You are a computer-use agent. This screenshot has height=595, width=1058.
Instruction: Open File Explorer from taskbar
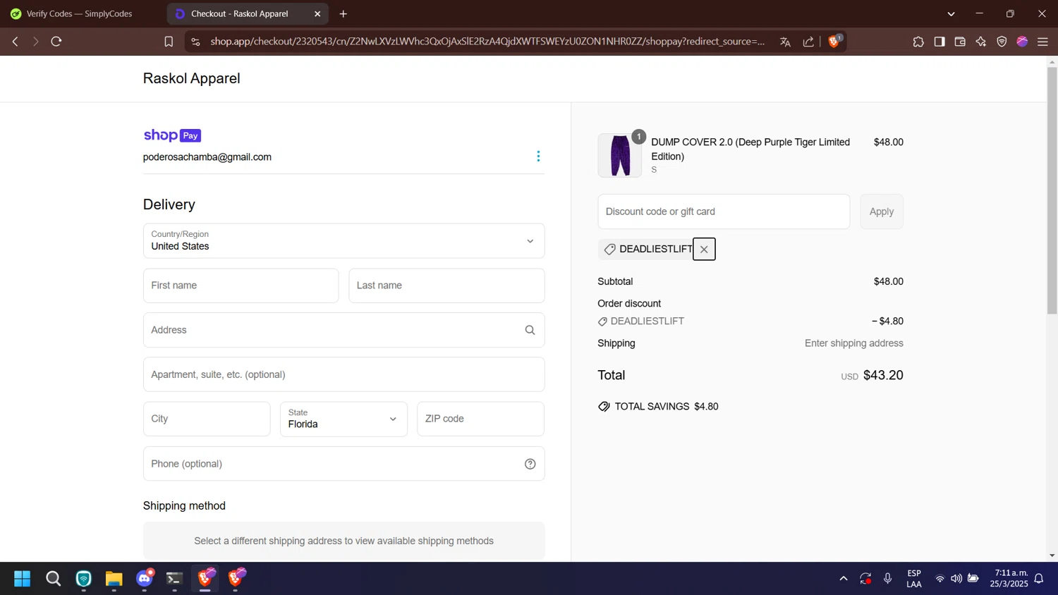coord(114,579)
